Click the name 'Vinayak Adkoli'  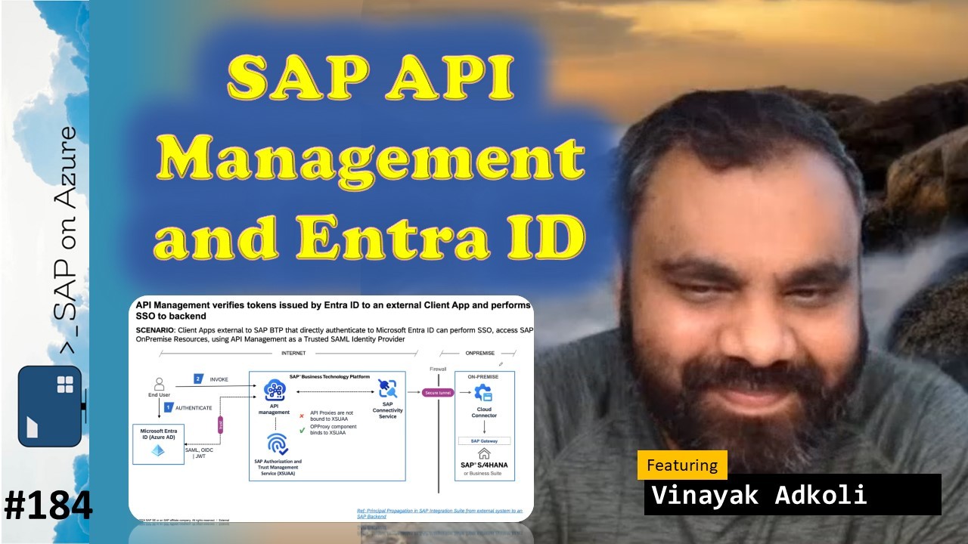(759, 495)
